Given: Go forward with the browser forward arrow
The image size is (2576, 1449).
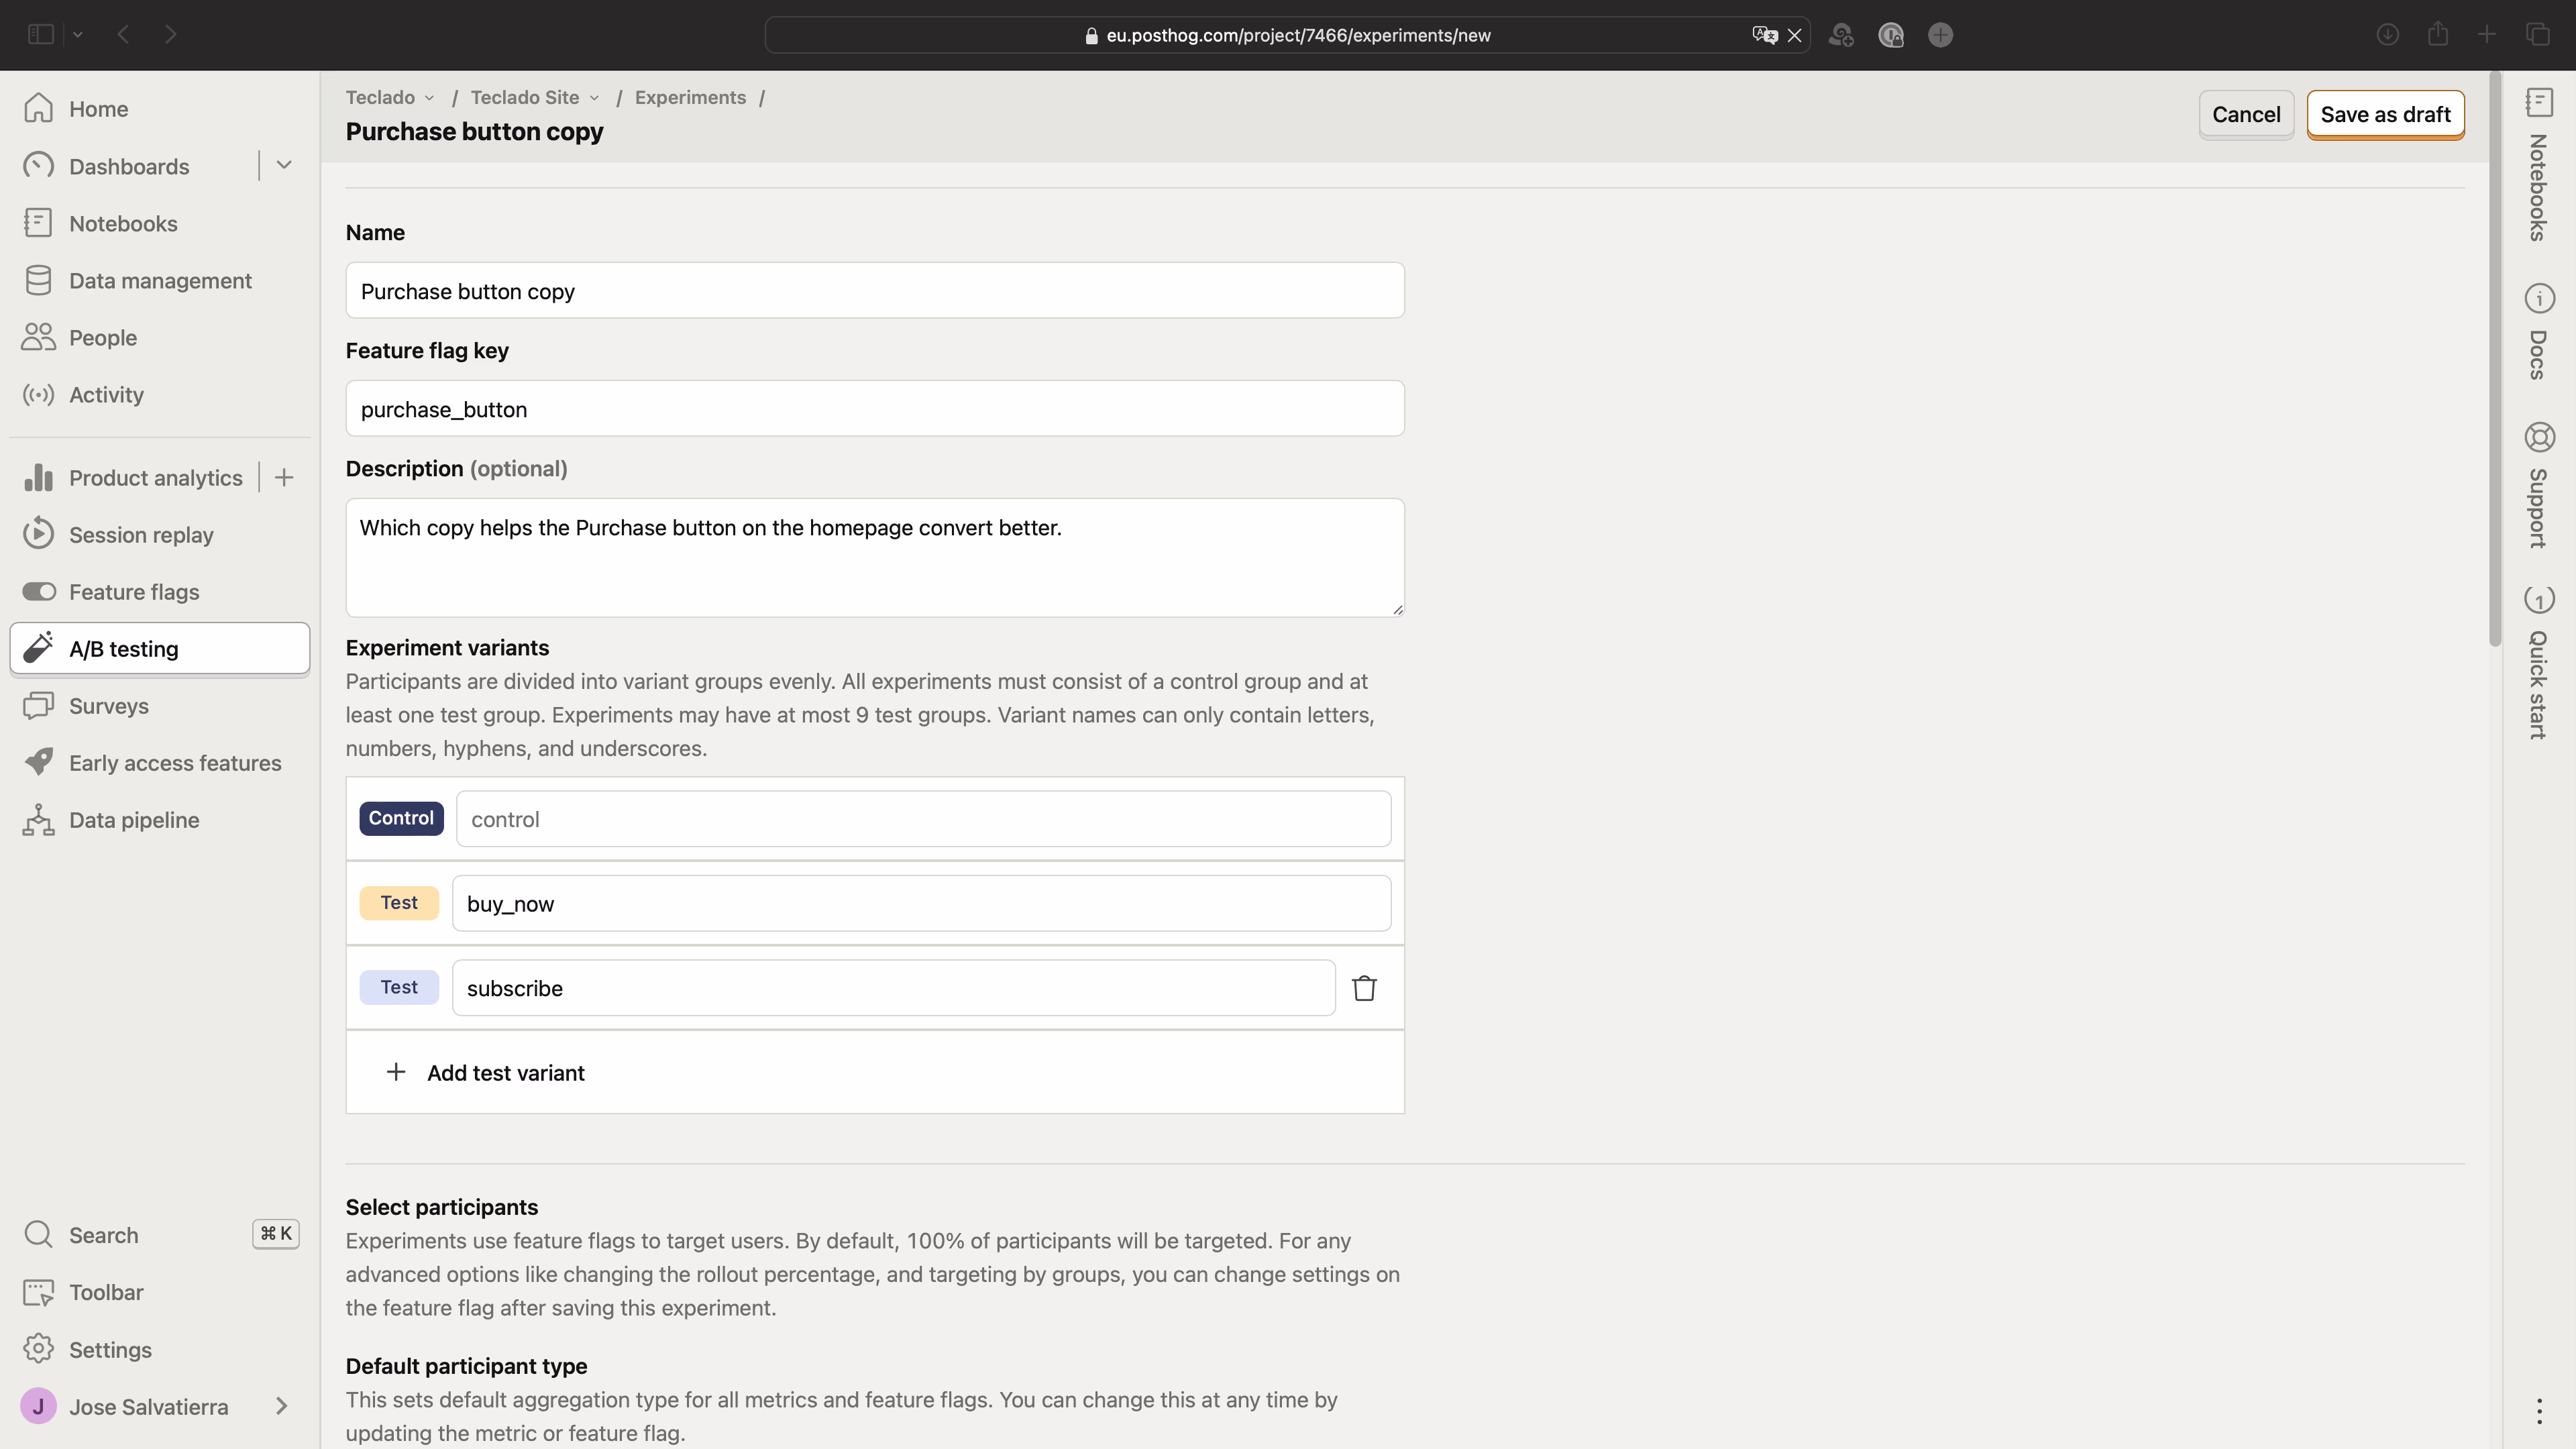Looking at the screenshot, I should (171, 35).
